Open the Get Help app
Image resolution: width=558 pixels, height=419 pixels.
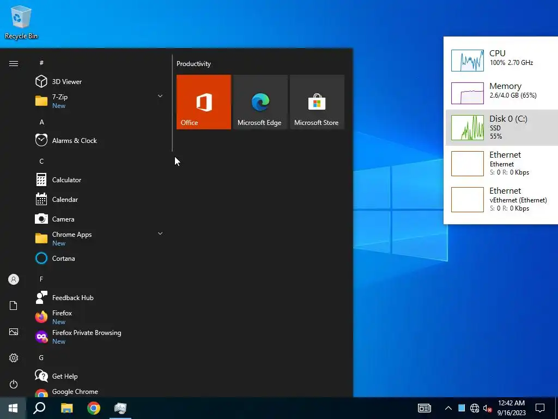[x=100, y=376]
